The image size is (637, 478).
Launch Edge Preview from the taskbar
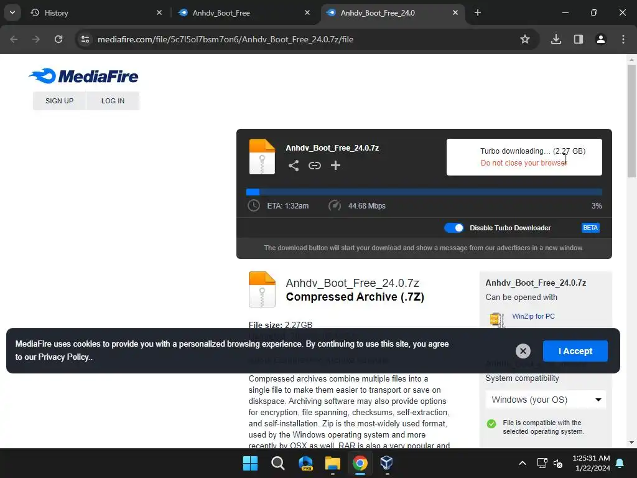coord(305,463)
